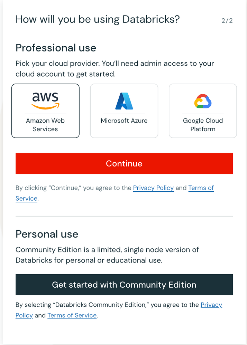This screenshot has width=247, height=345.
Task: Choose the Microsoft Azure label
Action: tap(124, 121)
